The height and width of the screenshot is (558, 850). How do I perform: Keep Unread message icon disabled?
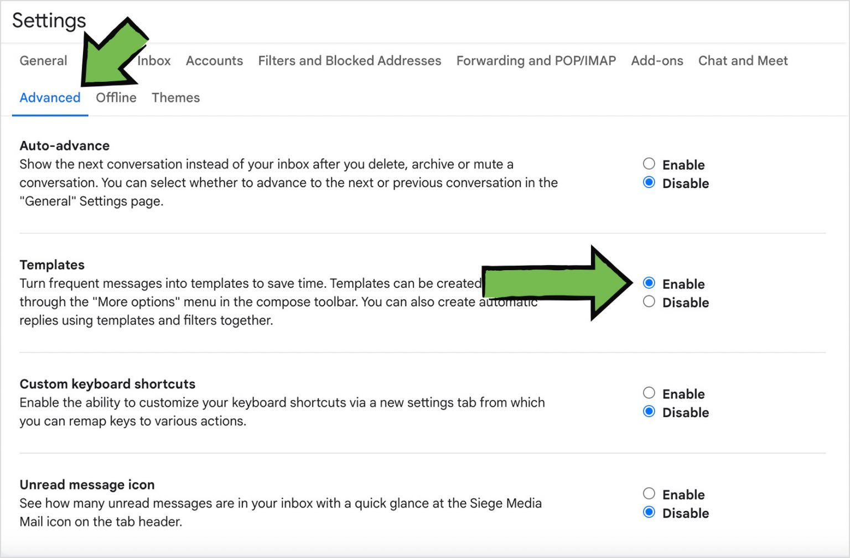[x=649, y=512]
